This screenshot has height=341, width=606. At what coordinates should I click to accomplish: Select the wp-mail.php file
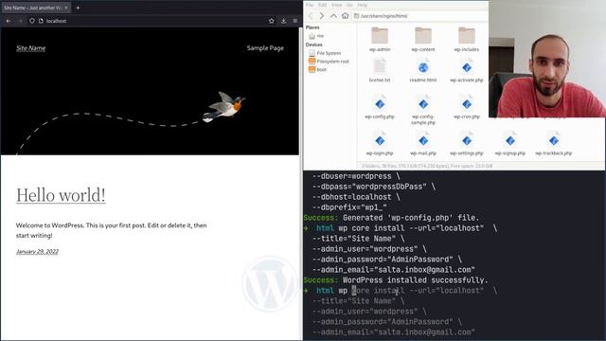pos(423,144)
